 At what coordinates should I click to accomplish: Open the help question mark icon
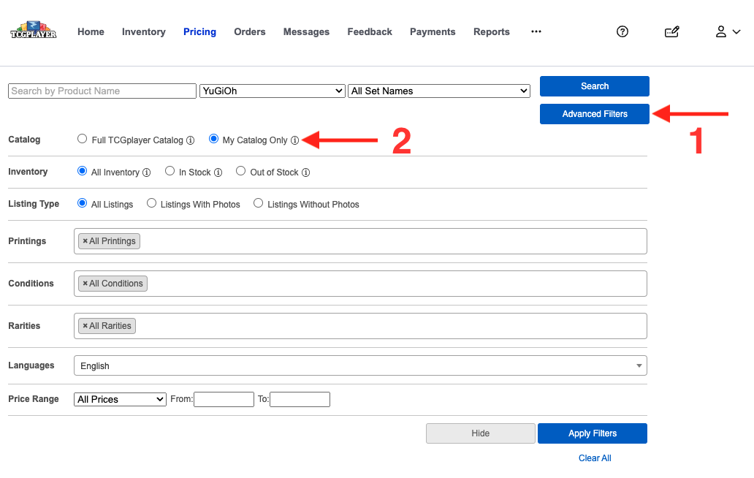[622, 31]
